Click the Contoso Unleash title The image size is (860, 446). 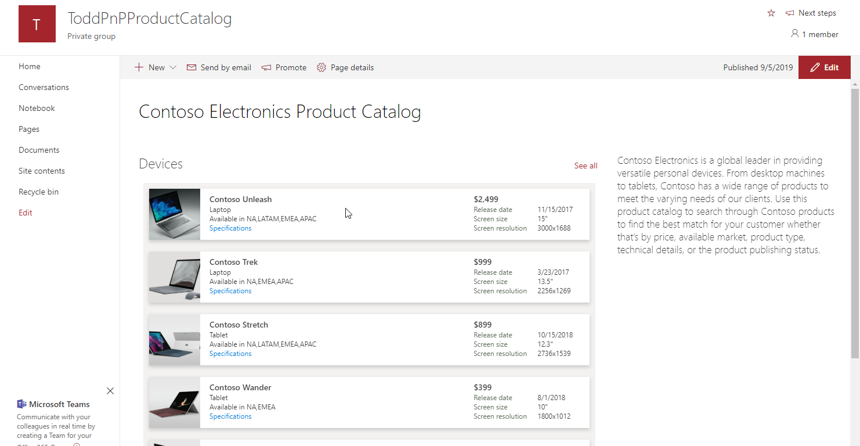click(x=241, y=199)
